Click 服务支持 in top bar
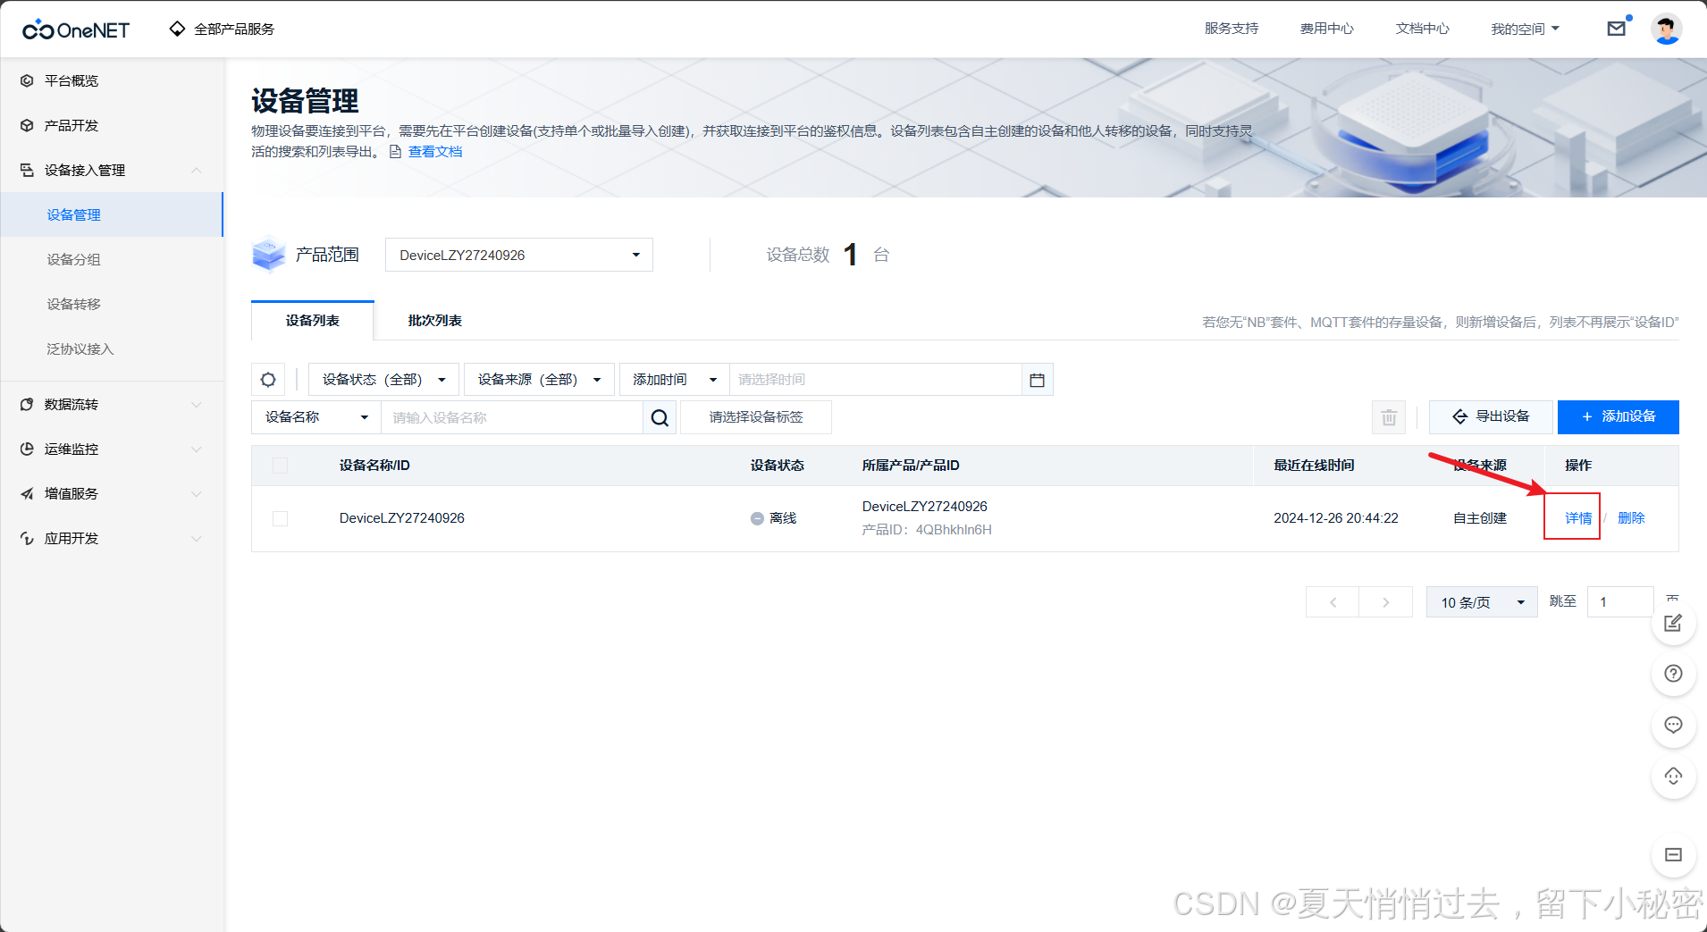The height and width of the screenshot is (932, 1707). click(1232, 29)
